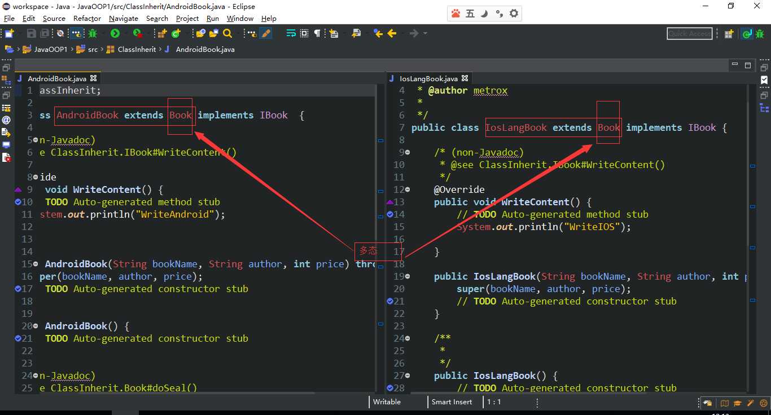Image resolution: width=771 pixels, height=415 pixels.
Task: Open the Window menu
Action: [x=240, y=18]
